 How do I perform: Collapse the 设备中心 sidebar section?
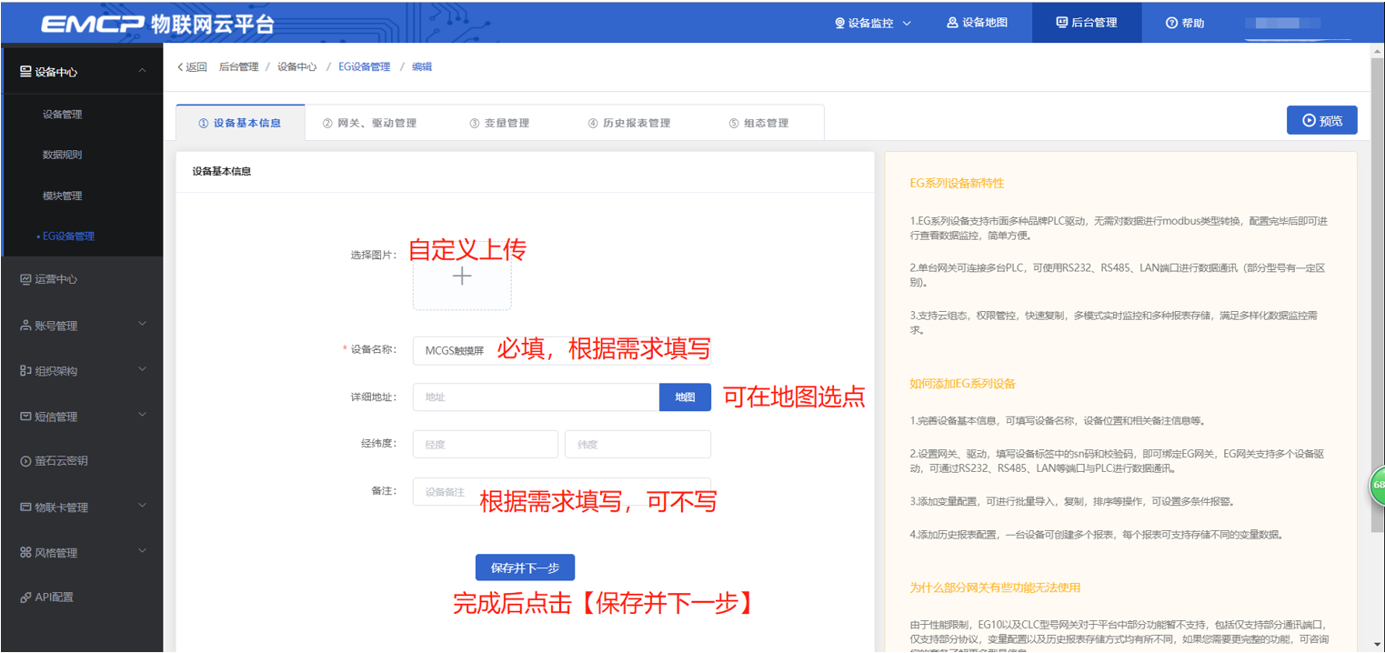pos(142,71)
